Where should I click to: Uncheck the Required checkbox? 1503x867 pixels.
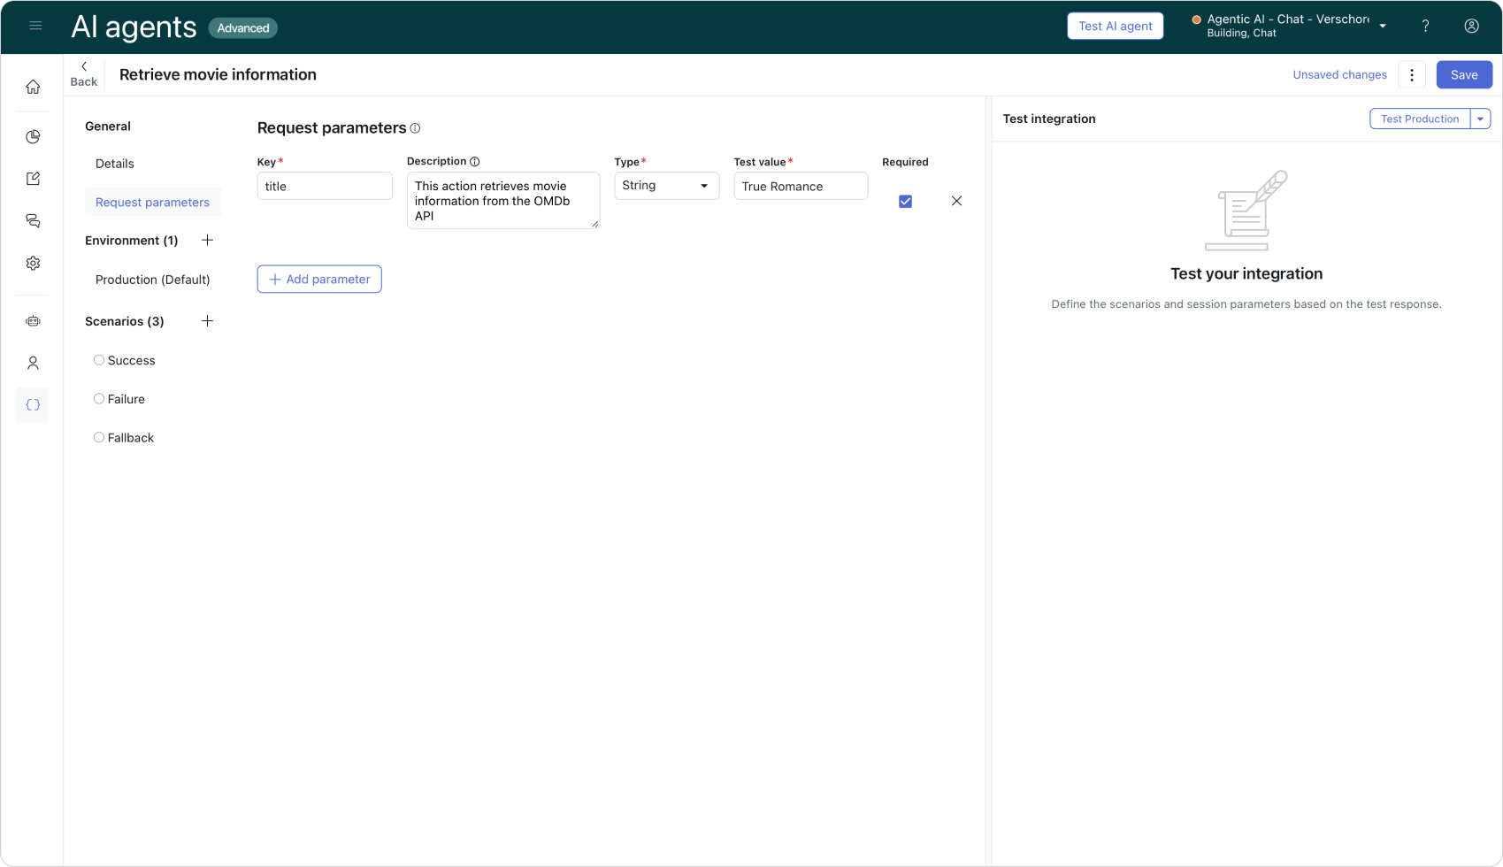(905, 202)
